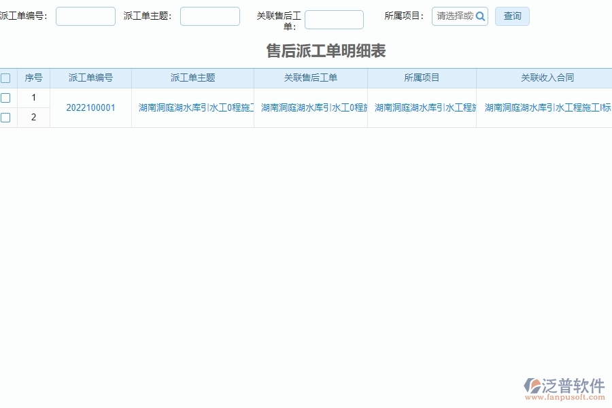This screenshot has height=408, width=612.
Task: Click the 查询 query button
Action: [512, 16]
